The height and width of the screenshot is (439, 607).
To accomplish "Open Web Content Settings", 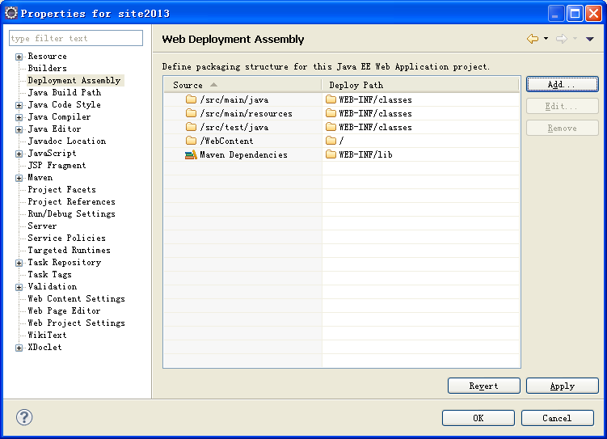I will pos(76,298).
